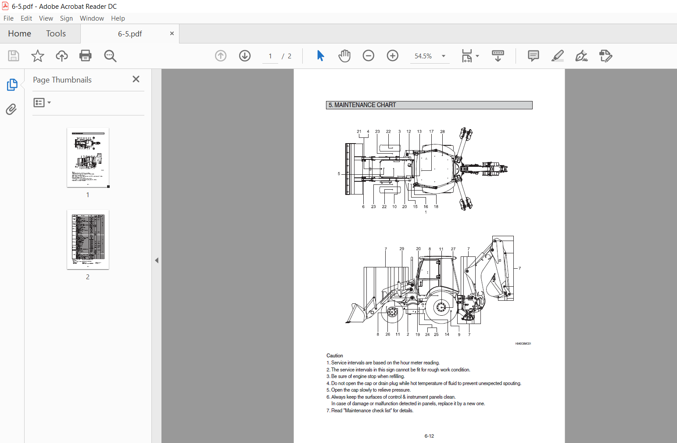The height and width of the screenshot is (443, 677).
Task: Select the Hand pan tool
Action: tap(344, 56)
